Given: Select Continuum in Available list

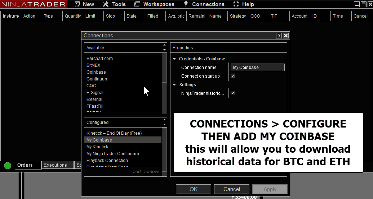Looking at the screenshot, I should pyautogui.click(x=97, y=79).
